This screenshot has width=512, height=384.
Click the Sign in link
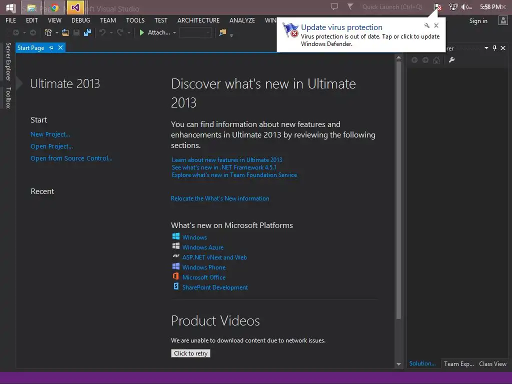tap(478, 21)
